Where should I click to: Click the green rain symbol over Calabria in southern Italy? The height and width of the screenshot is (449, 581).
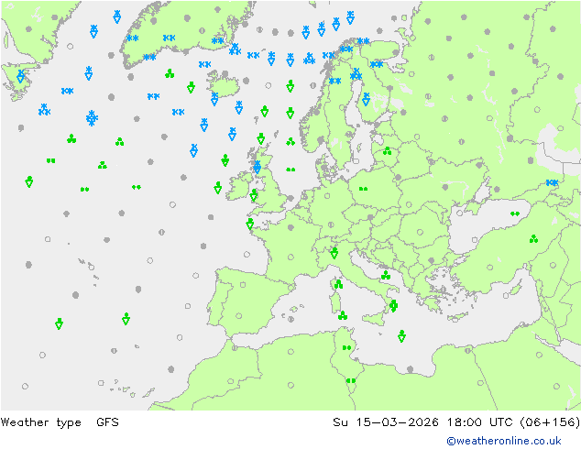click(393, 306)
